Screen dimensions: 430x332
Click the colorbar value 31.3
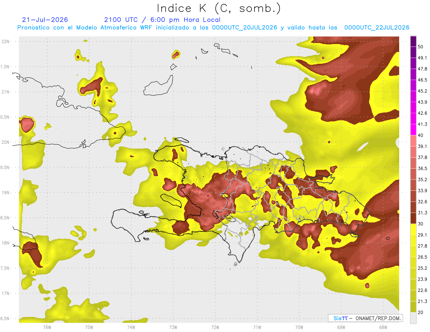coord(422,213)
